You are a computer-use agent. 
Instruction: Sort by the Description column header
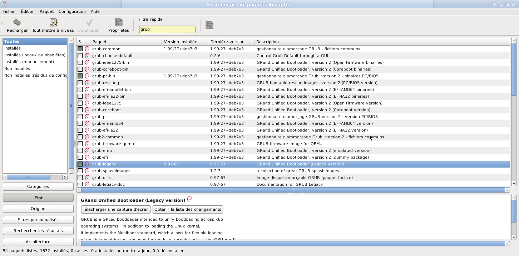tap(382, 42)
